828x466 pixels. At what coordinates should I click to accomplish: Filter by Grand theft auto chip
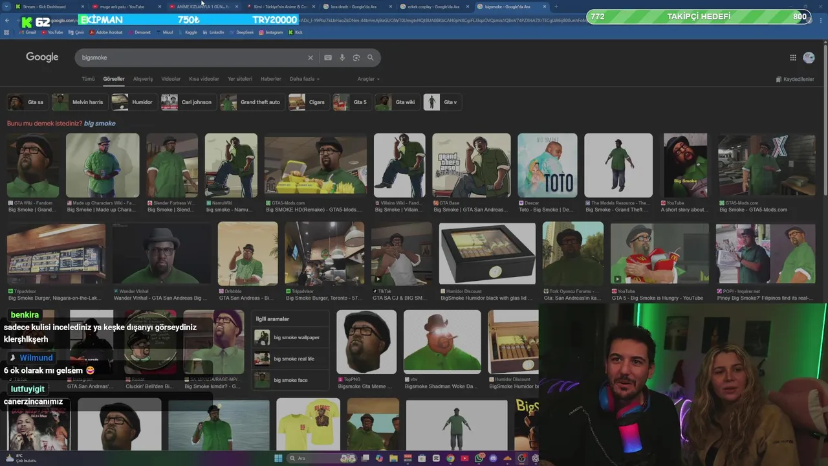(252, 102)
